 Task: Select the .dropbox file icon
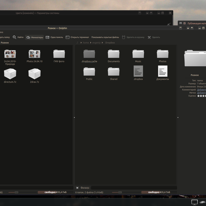(x=138, y=71)
